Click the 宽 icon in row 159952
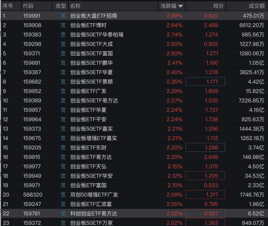Image resolution: width=268 pixels, height=226 pixels. [x=63, y=91]
